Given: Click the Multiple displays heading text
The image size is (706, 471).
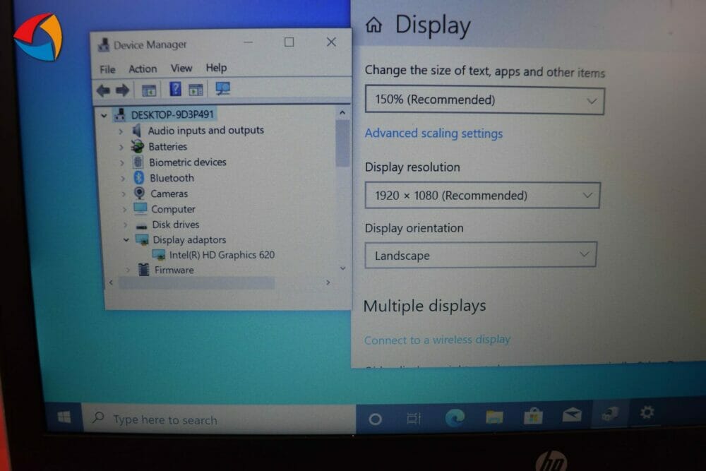Looking at the screenshot, I should (x=424, y=306).
